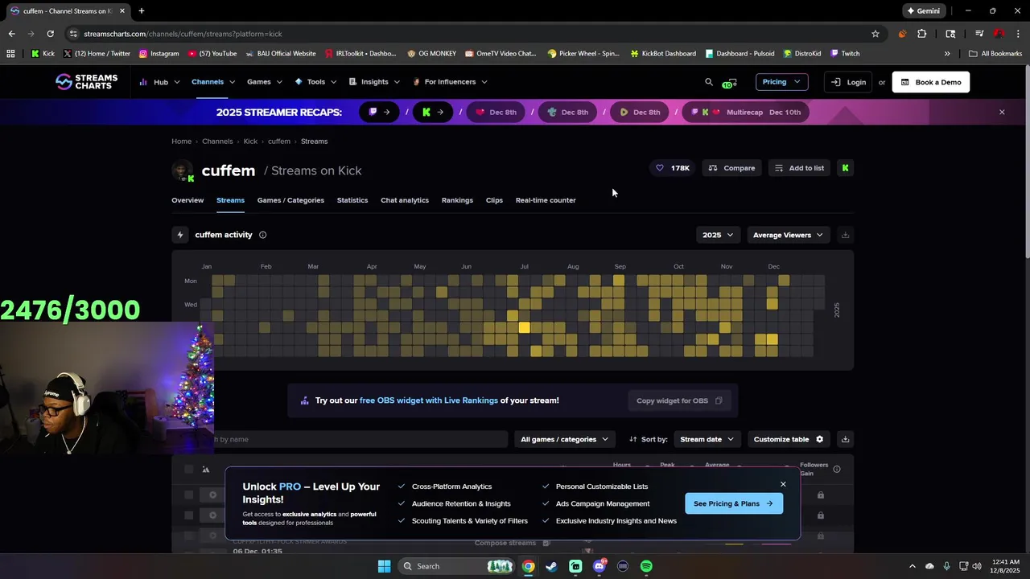Switch to the Games / Categories tab
Screen dimensions: 1030x579
[x=290, y=200]
